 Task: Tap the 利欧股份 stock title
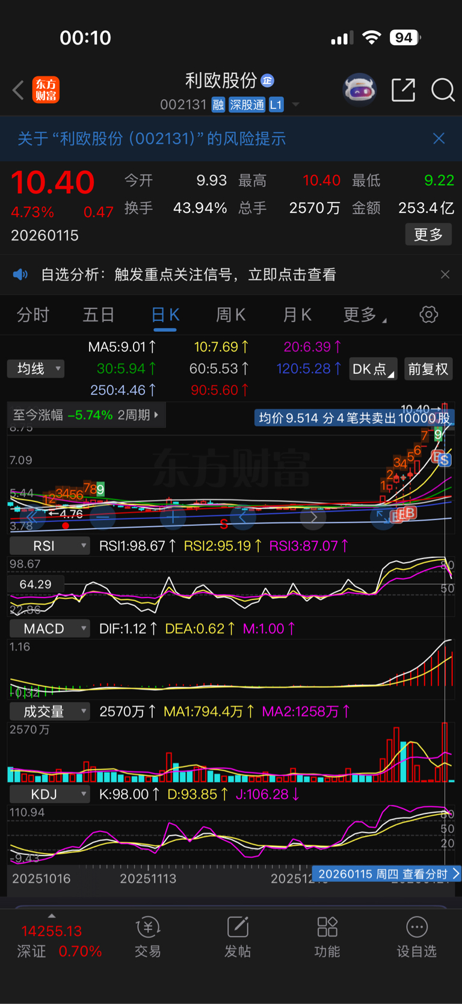coord(221,80)
